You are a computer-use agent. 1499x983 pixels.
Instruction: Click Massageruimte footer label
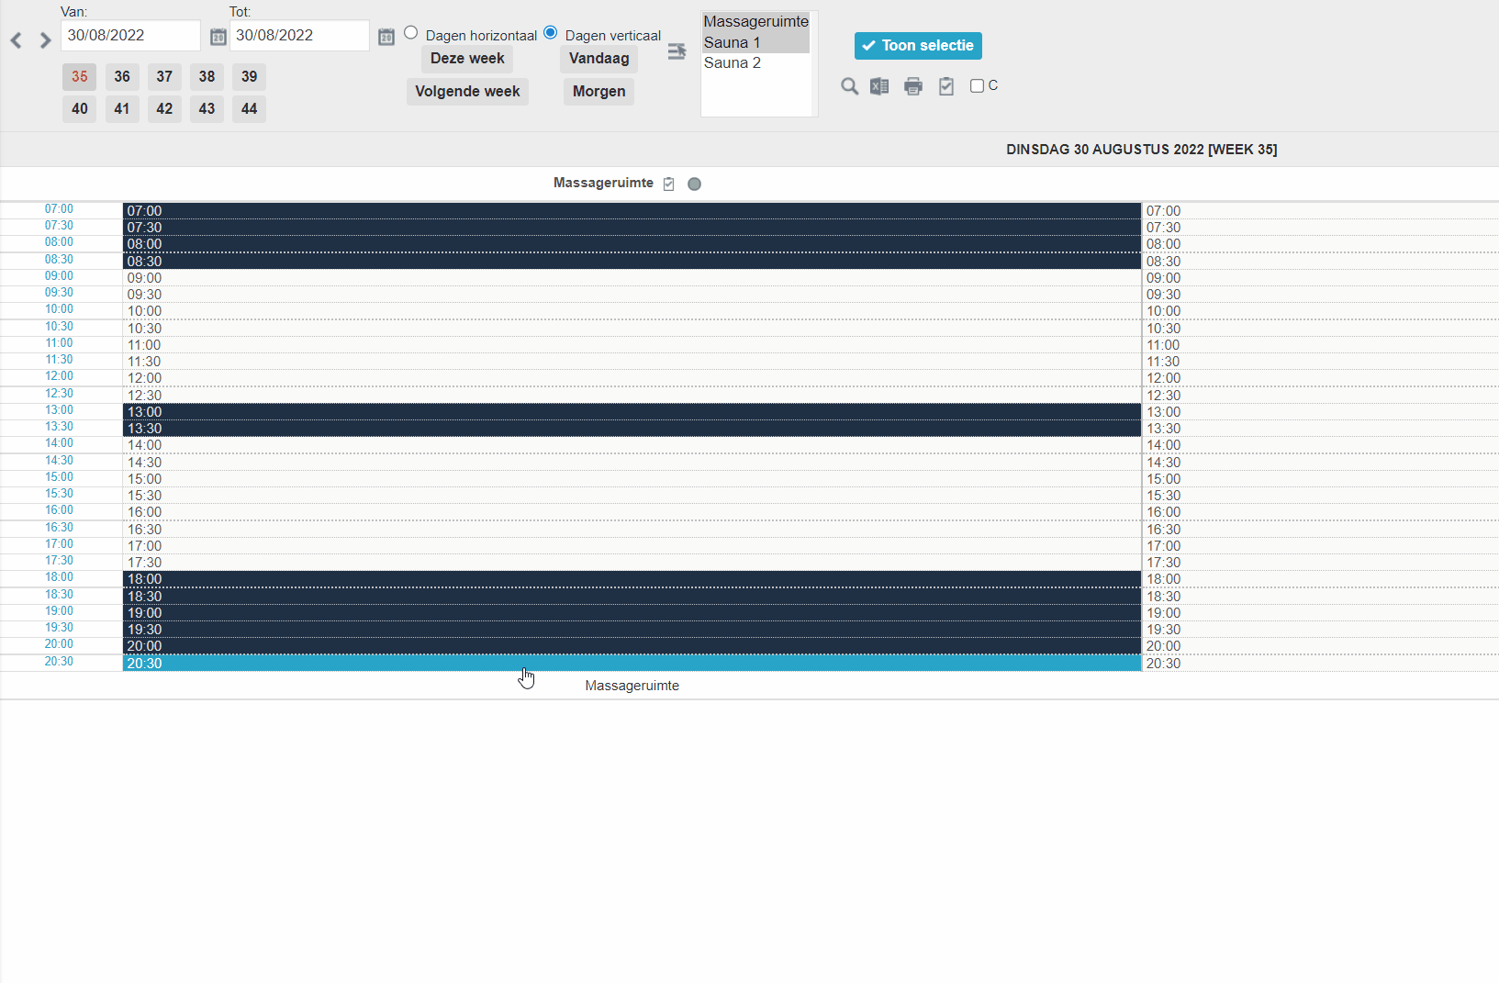632,686
